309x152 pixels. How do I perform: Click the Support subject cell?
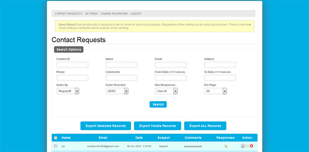[x=163, y=146]
